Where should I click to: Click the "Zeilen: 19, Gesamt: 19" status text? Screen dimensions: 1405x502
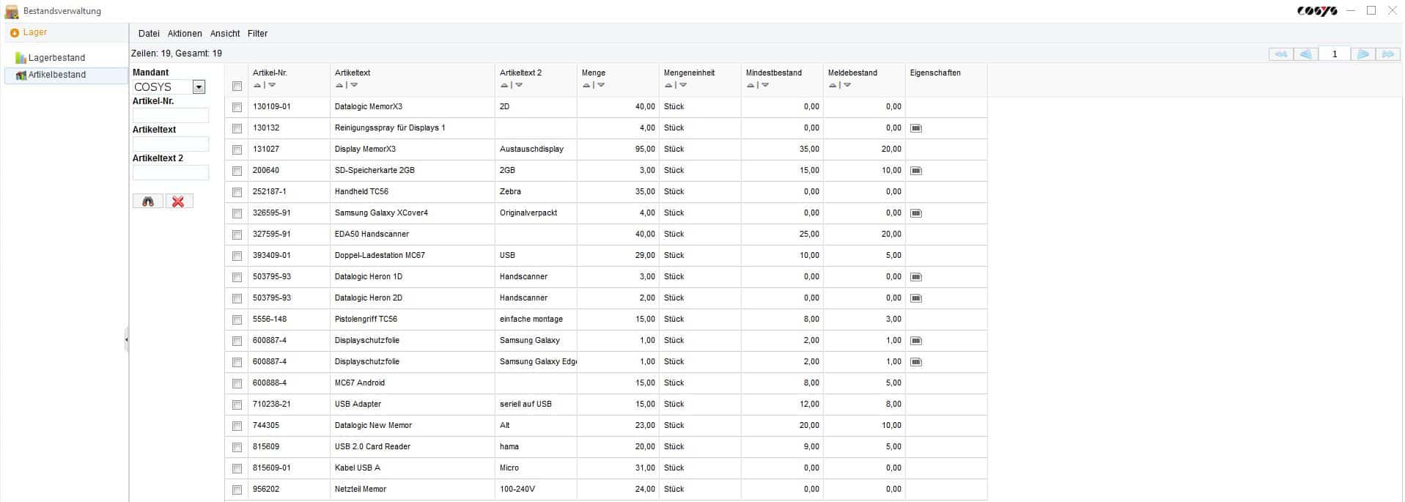tap(177, 53)
